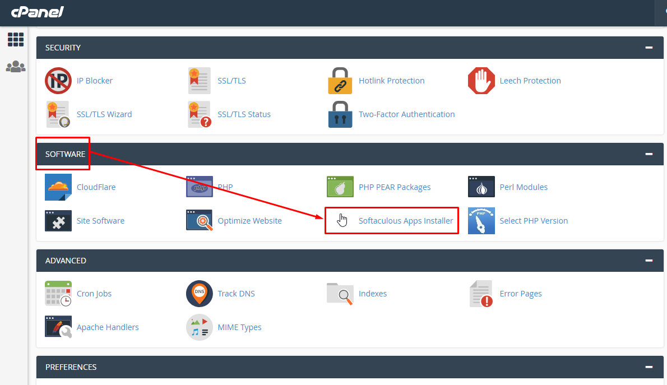This screenshot has width=667, height=385.
Task: Open the SSL/TLS Wizard icon
Action: pos(58,114)
